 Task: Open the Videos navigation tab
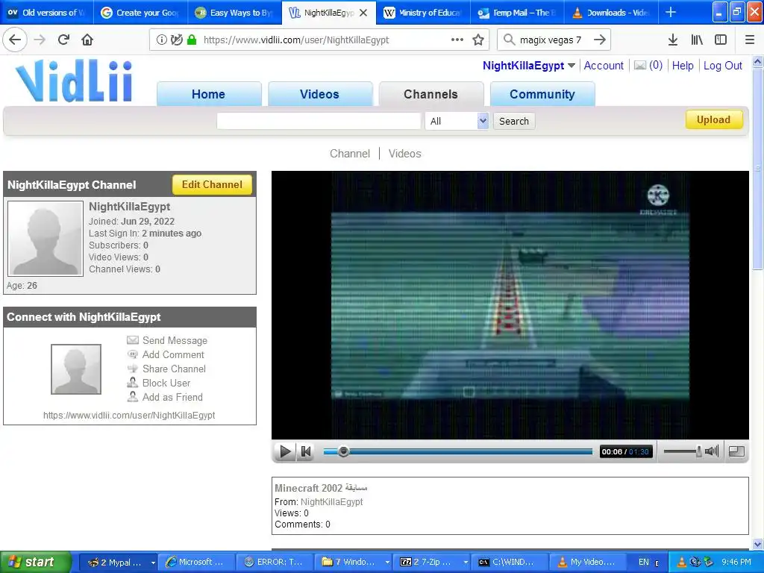(x=319, y=94)
